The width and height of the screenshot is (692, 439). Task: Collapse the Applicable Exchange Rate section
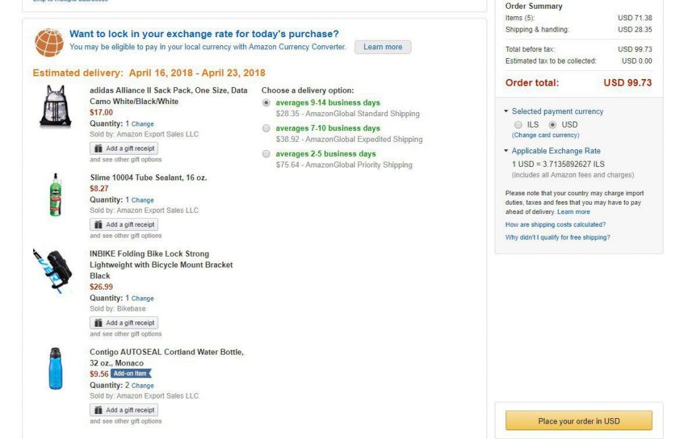507,151
